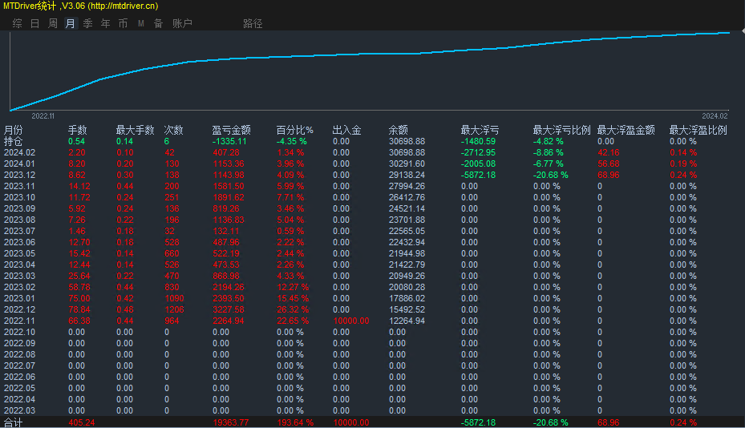Click the -20.68 % cell in row 2023.12

550,175
